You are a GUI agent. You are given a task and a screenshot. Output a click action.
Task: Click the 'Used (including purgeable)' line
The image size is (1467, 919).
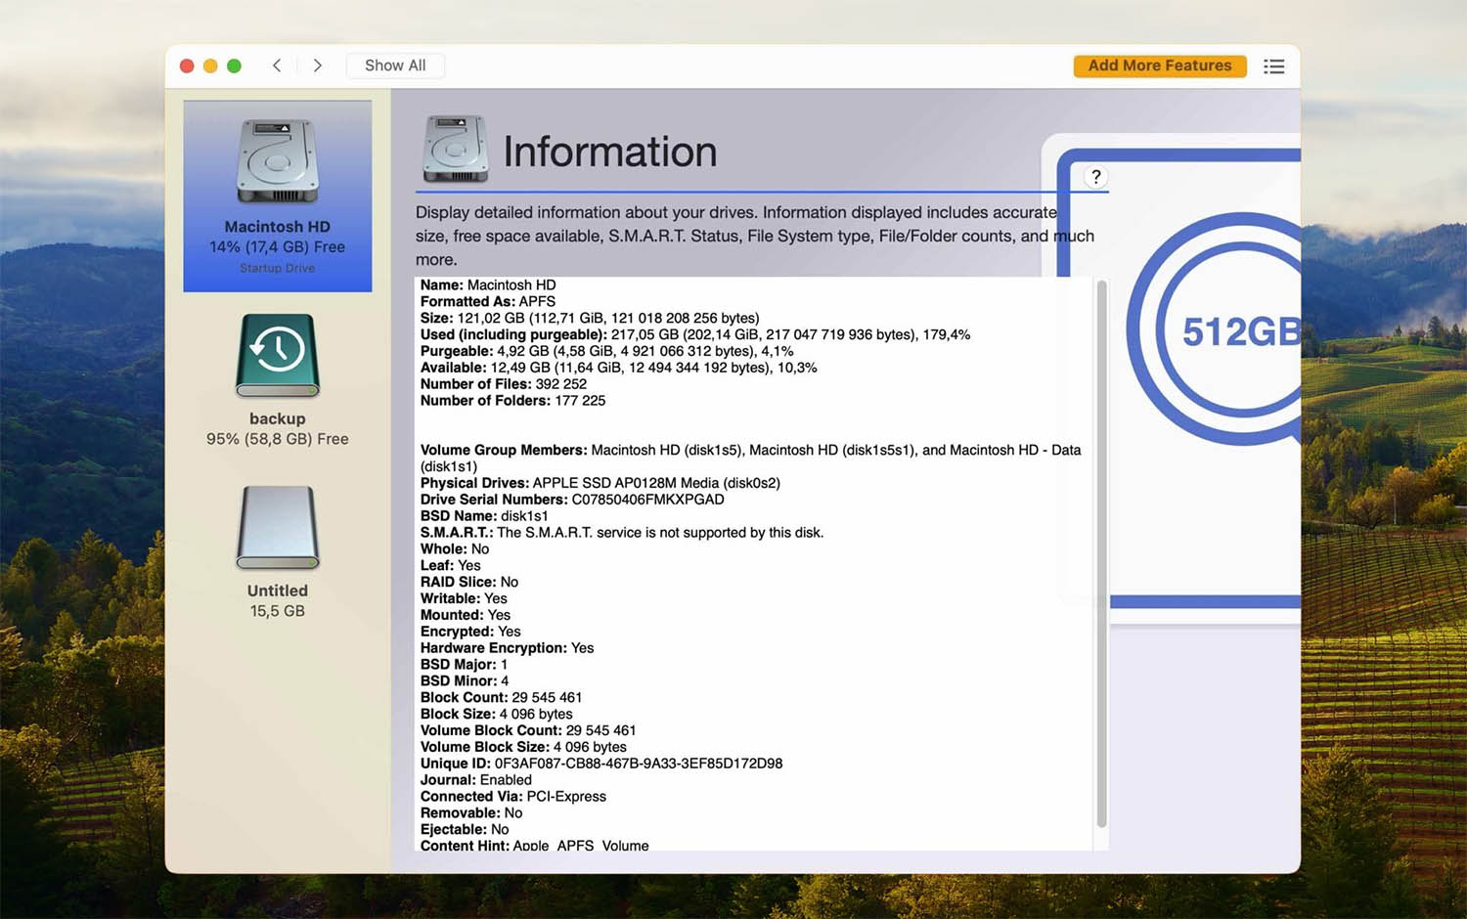pyautogui.click(x=695, y=334)
